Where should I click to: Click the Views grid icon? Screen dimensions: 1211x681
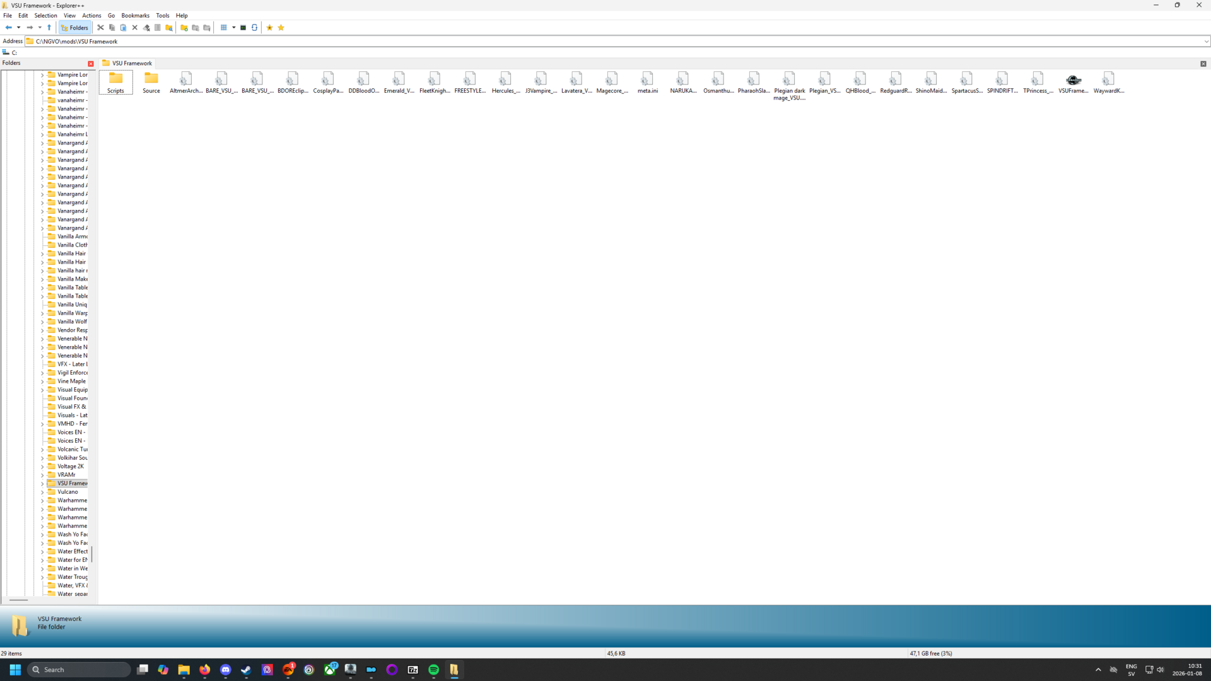click(223, 28)
